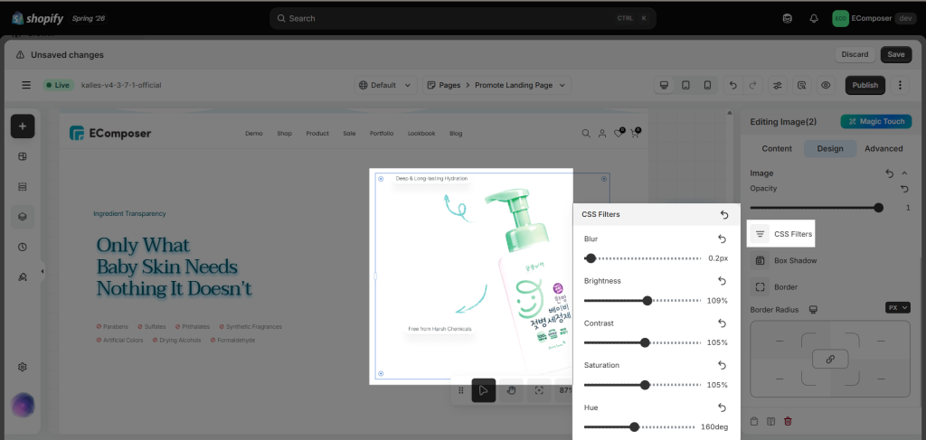Click the Only What Baby Skin Needs heading
This screenshot has width=926, height=440.
[175, 267]
